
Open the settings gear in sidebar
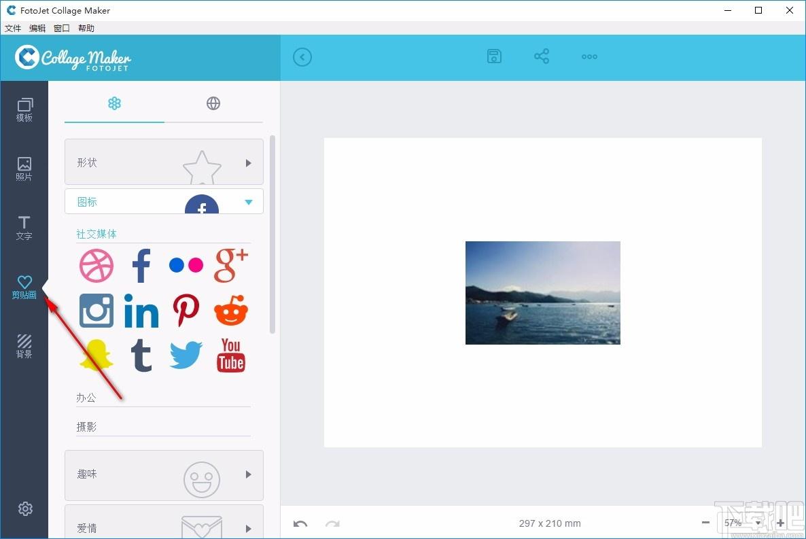tap(25, 508)
